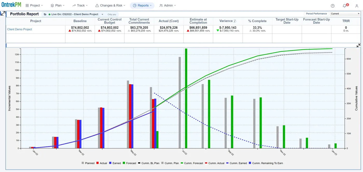Click the OntrekPM logo
The height and width of the screenshot is (172, 363).
11,5
